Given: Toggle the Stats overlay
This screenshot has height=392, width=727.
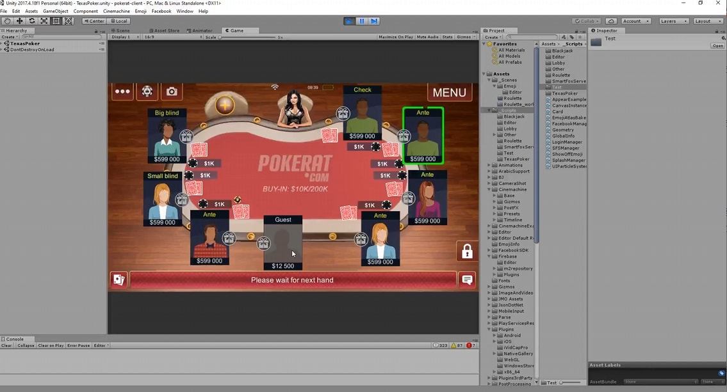Looking at the screenshot, I should click(x=448, y=37).
